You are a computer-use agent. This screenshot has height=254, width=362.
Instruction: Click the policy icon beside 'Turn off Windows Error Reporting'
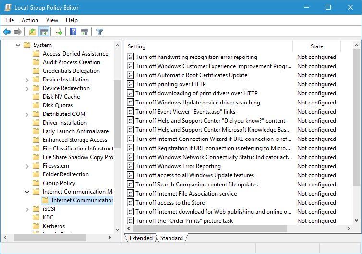[131, 166]
